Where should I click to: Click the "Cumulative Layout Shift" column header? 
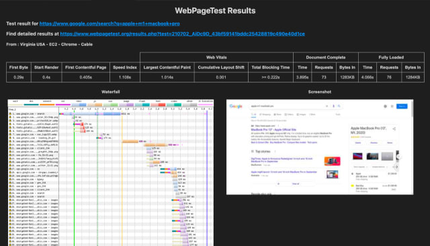(x=221, y=67)
